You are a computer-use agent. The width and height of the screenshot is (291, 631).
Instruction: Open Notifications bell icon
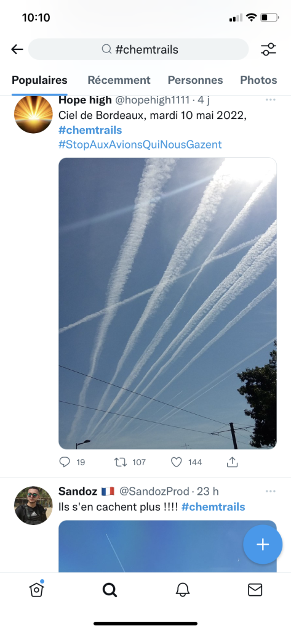coord(183,590)
